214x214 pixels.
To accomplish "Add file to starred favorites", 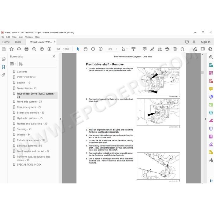I will [x=12, y=49].
